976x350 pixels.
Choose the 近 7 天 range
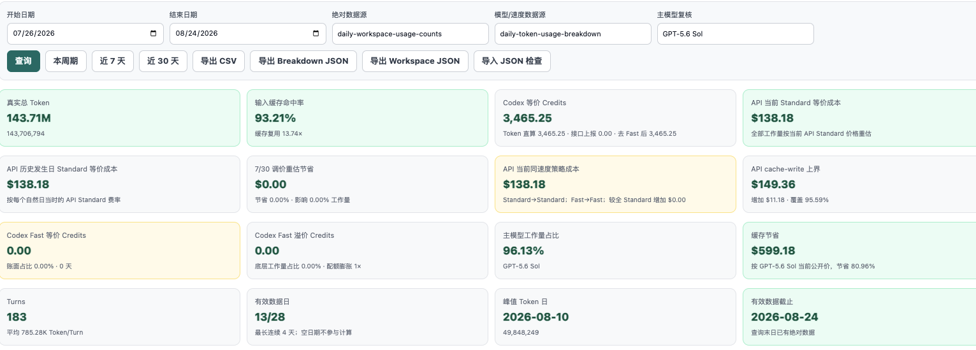(x=113, y=61)
